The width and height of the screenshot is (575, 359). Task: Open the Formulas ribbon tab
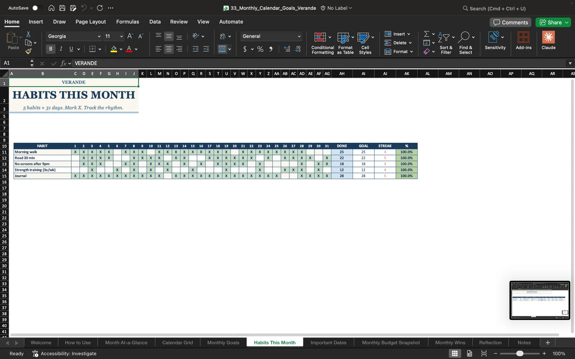pyautogui.click(x=128, y=22)
